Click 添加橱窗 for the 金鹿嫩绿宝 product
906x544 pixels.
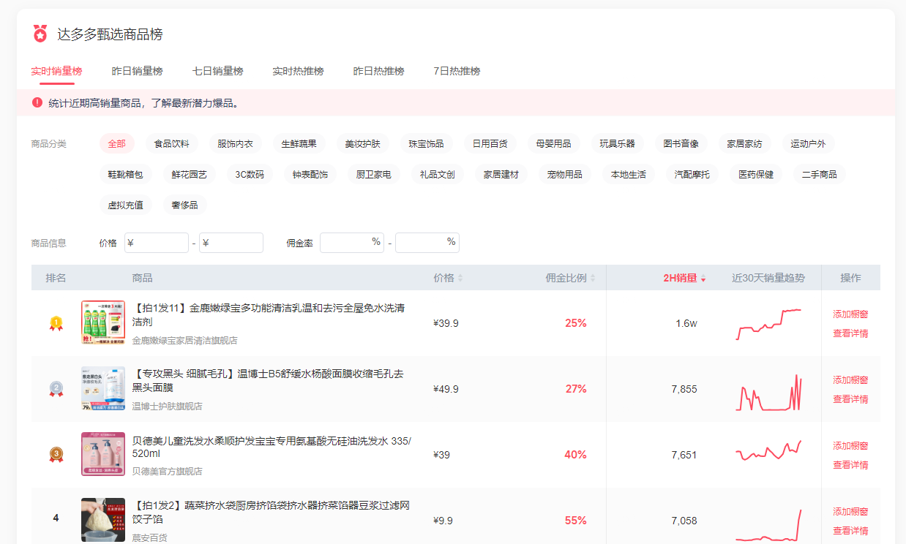[850, 314]
